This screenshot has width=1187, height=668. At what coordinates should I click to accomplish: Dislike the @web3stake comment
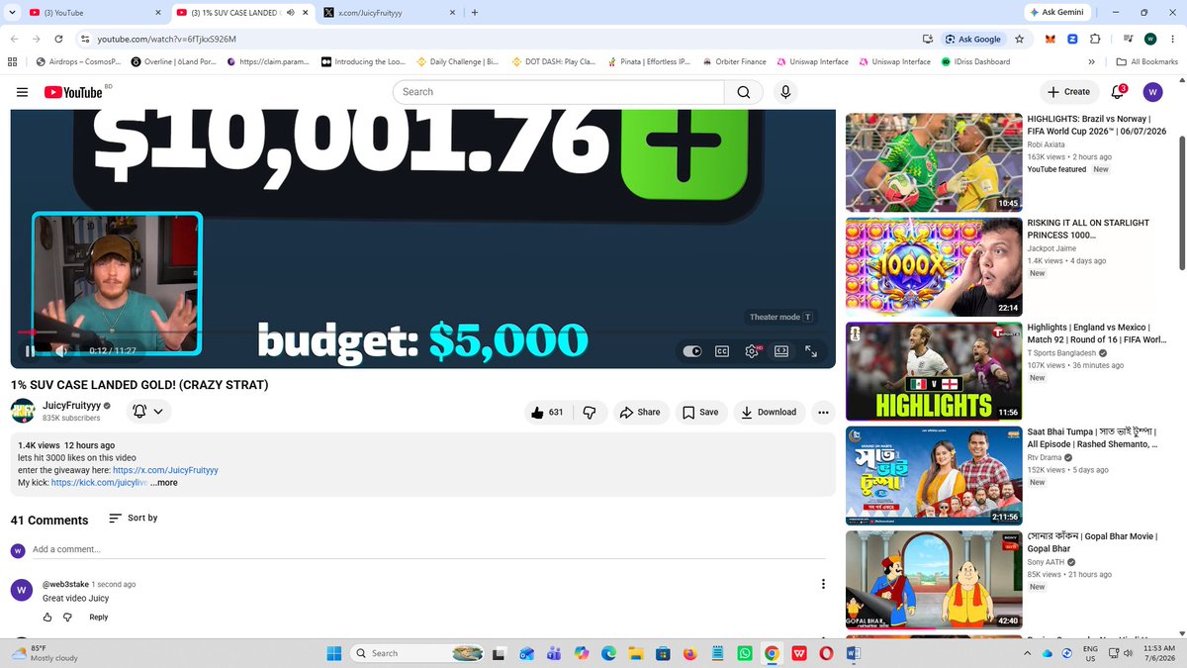67,617
